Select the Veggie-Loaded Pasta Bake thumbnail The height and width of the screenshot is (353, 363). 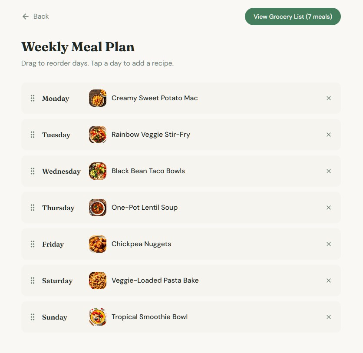click(x=98, y=280)
